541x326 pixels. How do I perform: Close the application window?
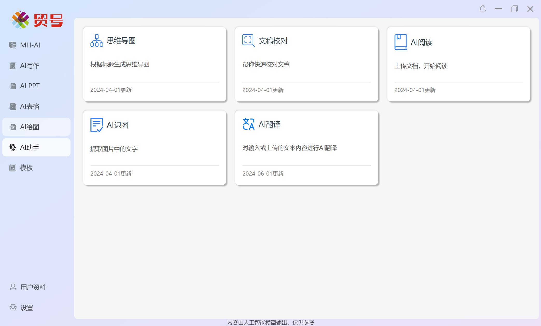pos(530,9)
